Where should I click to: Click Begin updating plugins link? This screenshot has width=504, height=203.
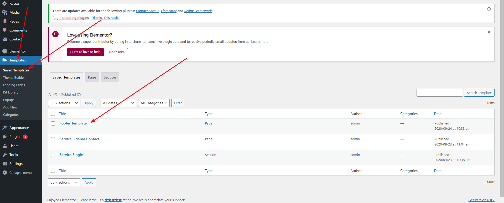71,18
